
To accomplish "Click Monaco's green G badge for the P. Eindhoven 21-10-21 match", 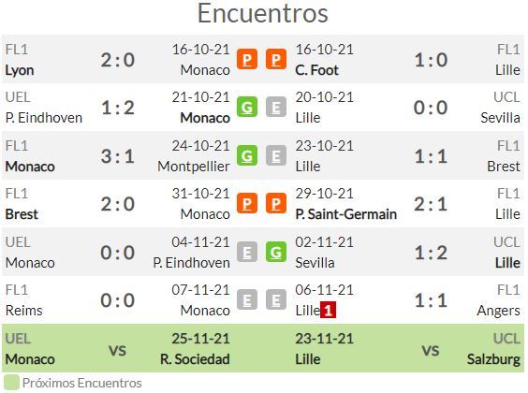I will 247,107.
